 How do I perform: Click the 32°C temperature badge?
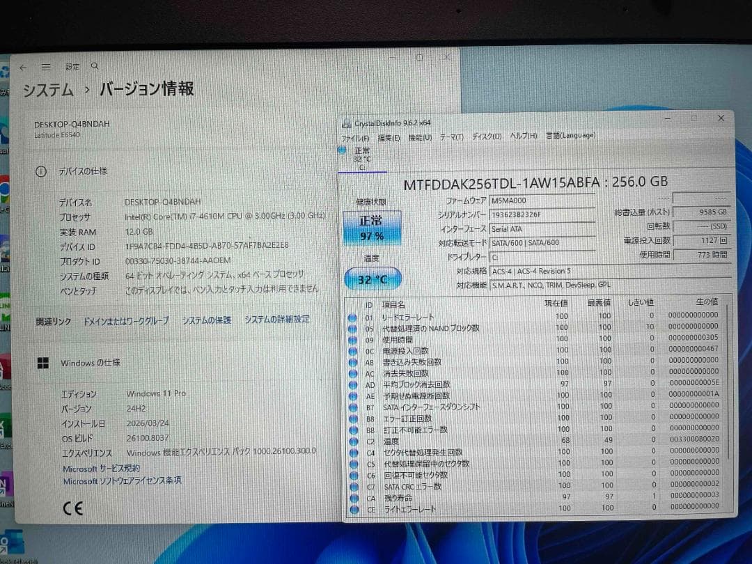tap(373, 278)
